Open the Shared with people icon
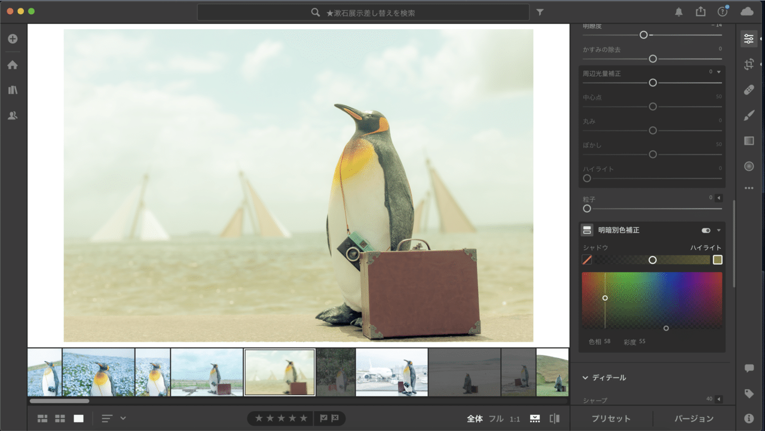Viewport: 765px width, 431px height. click(x=13, y=116)
